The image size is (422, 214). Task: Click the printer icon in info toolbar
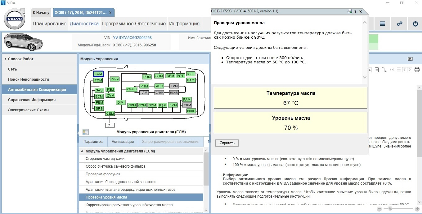pyautogui.click(x=417, y=70)
